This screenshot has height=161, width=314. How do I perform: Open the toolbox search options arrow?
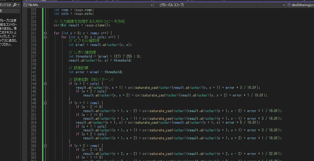point(19,5)
